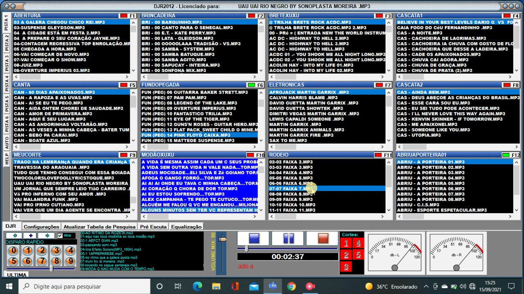524x294 pixels.
Task: Trigger Cortes cut button 2
Action: (346, 255)
